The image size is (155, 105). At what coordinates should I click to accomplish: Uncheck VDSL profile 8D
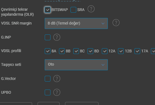[x=90, y=51]
